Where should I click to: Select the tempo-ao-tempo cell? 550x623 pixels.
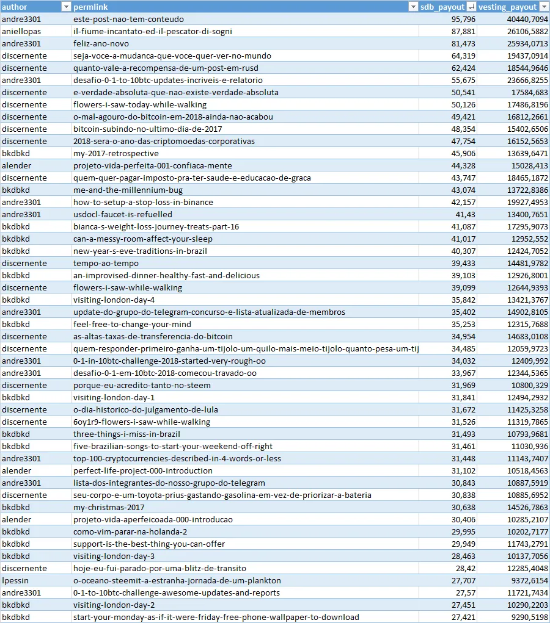click(x=245, y=264)
